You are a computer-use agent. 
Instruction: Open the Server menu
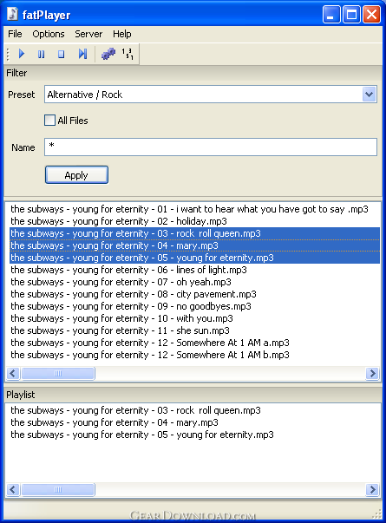click(x=88, y=34)
